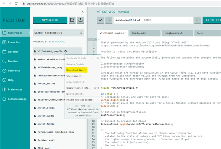Click the new folder icon

point(72,20)
